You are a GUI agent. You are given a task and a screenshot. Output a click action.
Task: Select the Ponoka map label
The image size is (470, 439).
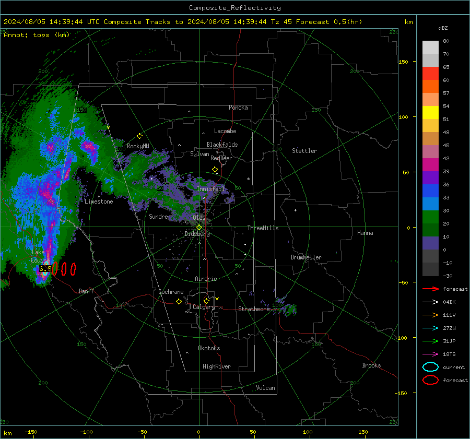click(238, 108)
